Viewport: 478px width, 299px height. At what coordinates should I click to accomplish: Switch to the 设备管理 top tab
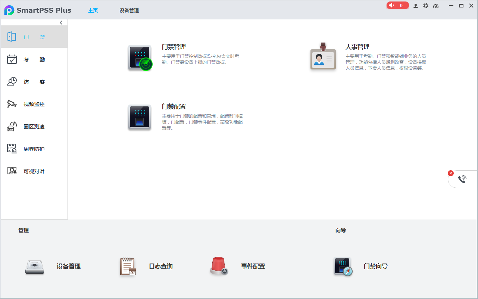click(x=129, y=10)
